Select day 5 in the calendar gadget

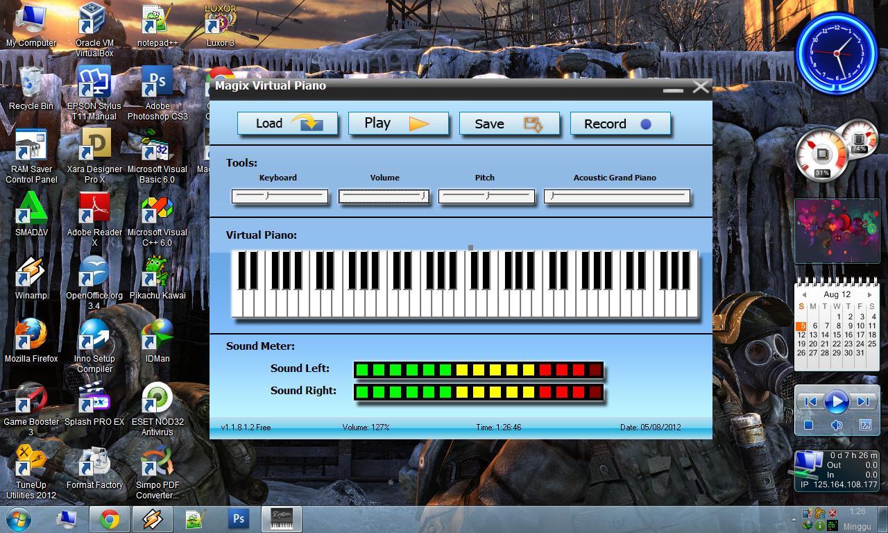801,325
